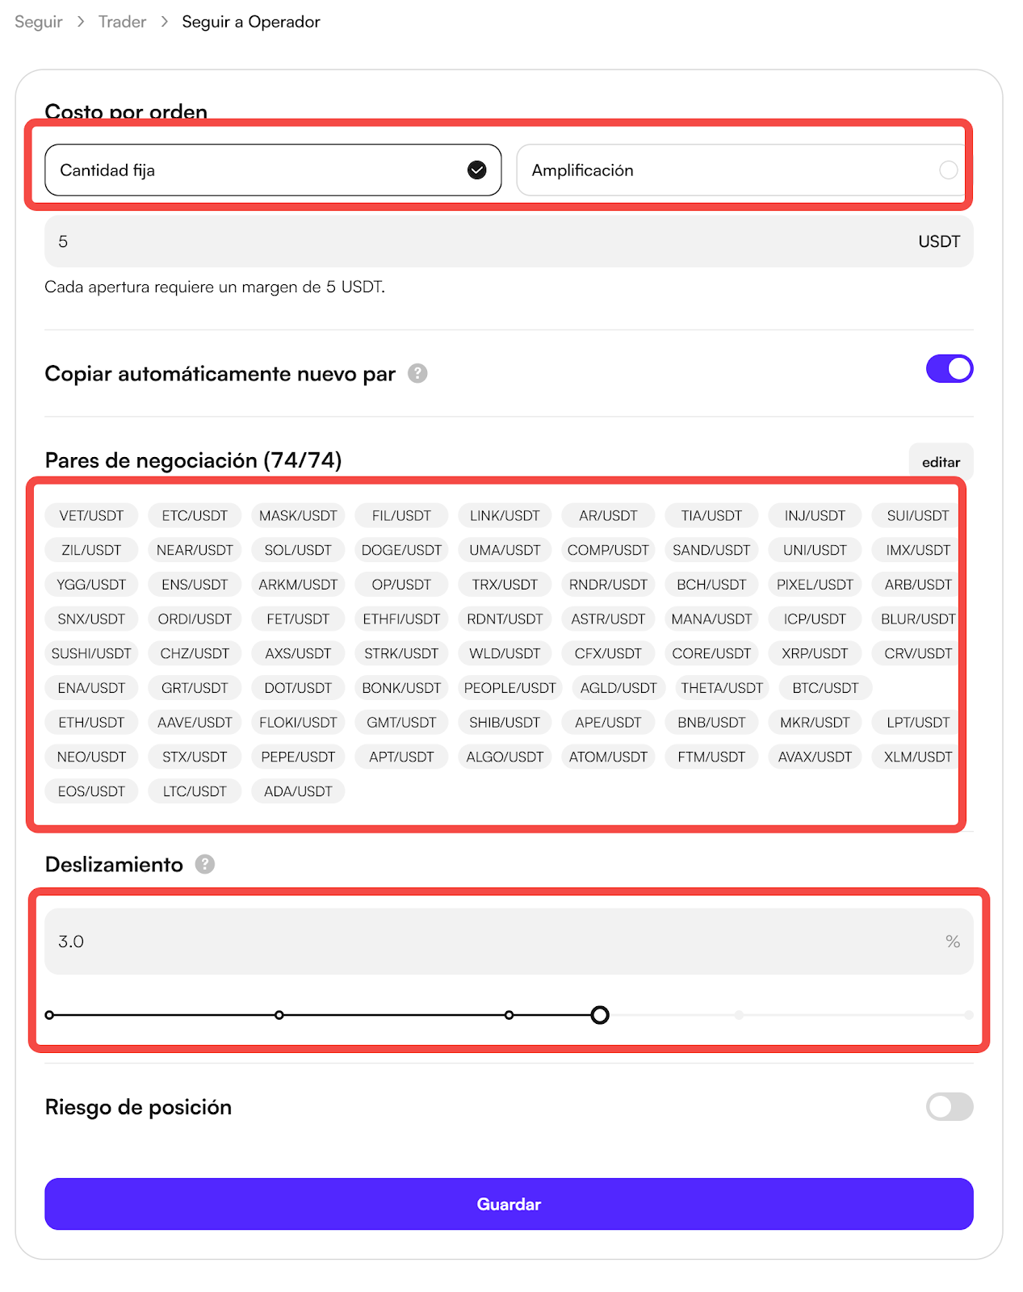This screenshot has width=1023, height=1292.
Task: Pick the PEPE/USDT pair chip
Action: click(298, 757)
